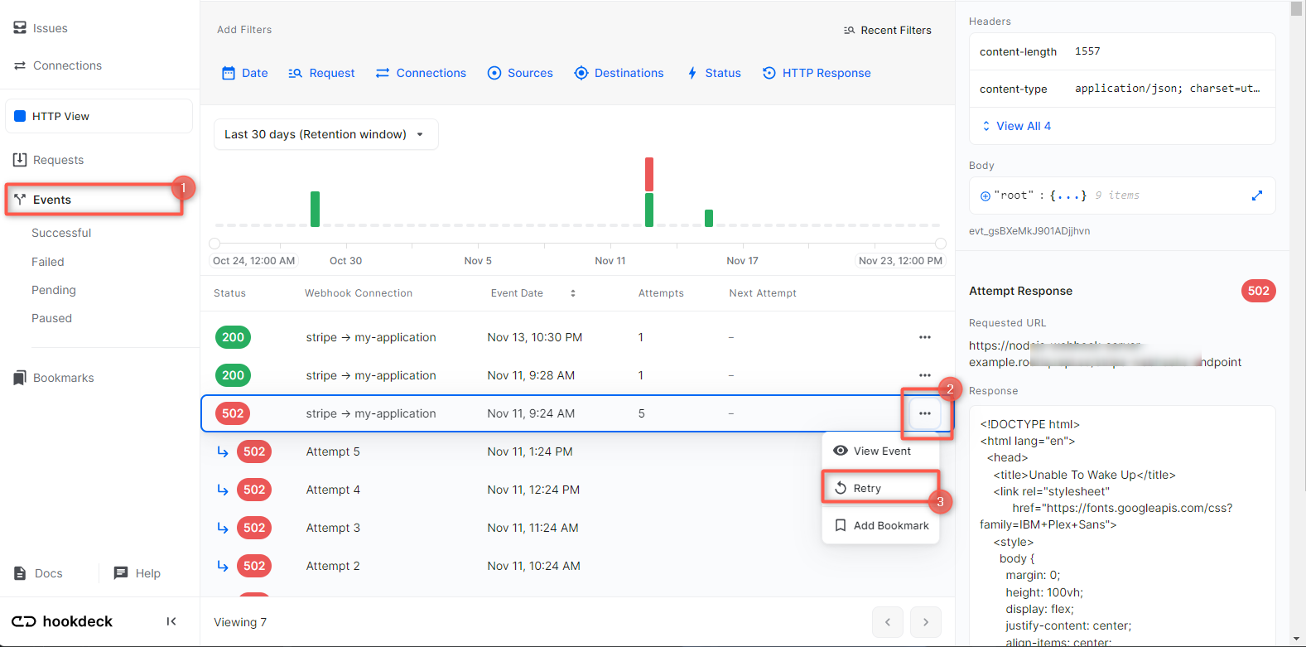Click the Next Attempt column header
1306x647 pixels.
[x=763, y=293]
